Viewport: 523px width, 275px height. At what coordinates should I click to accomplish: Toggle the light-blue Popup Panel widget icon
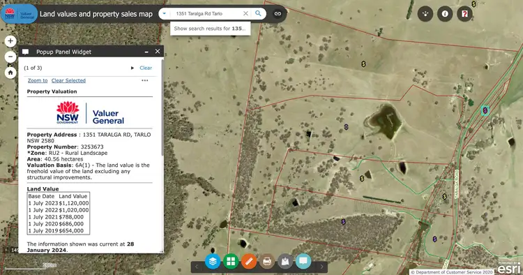coord(303,261)
